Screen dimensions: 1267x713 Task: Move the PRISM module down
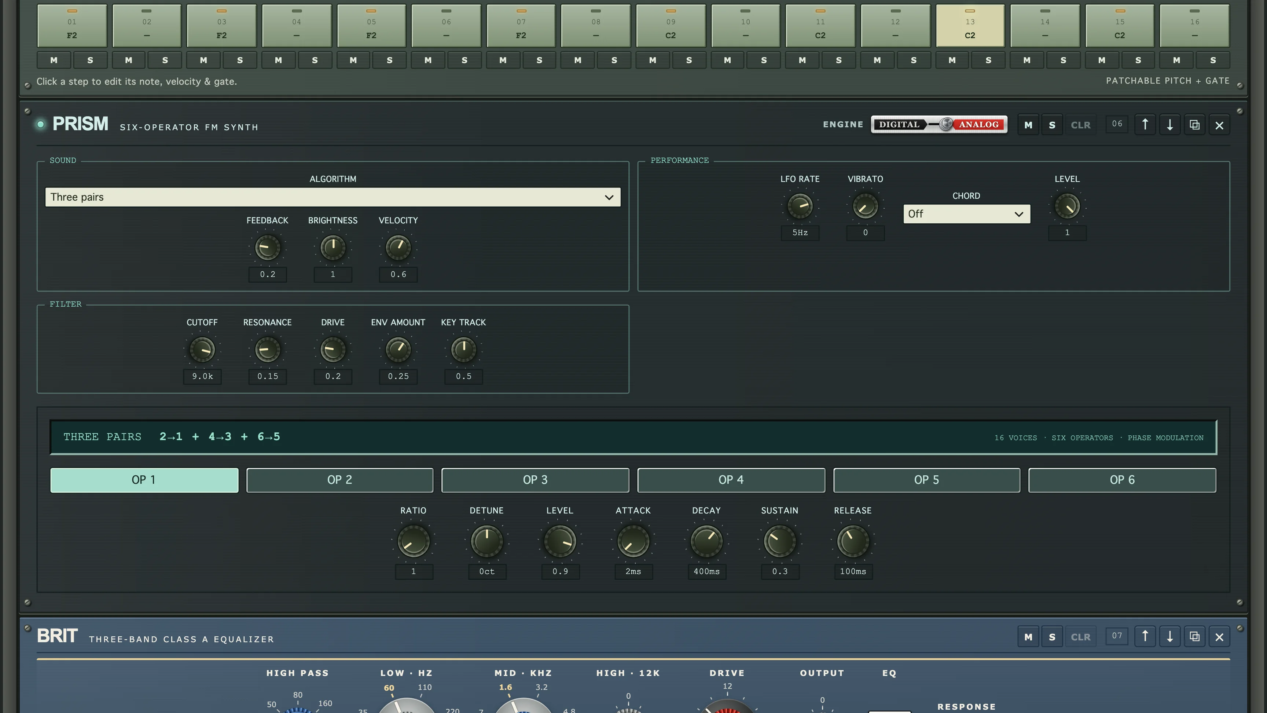click(x=1169, y=124)
